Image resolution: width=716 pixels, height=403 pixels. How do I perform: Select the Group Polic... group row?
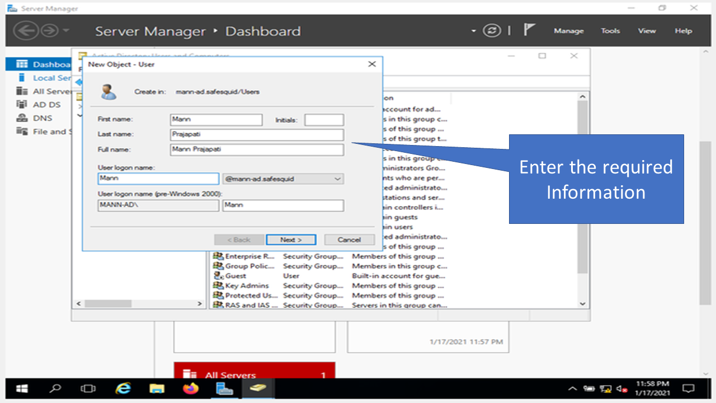tap(330, 266)
